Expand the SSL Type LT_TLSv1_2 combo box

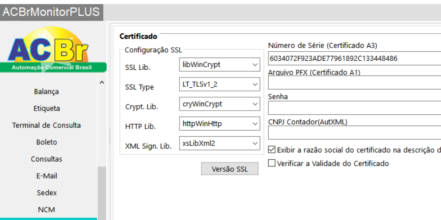pos(220,85)
